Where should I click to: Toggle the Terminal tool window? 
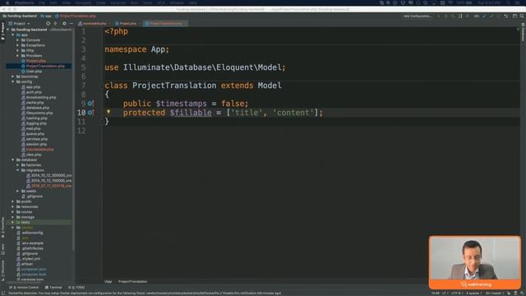click(x=53, y=288)
